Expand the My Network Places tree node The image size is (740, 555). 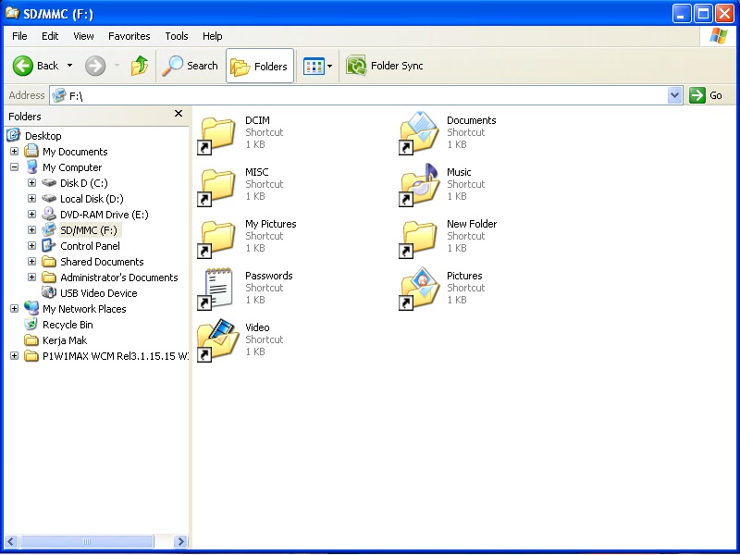pos(14,308)
